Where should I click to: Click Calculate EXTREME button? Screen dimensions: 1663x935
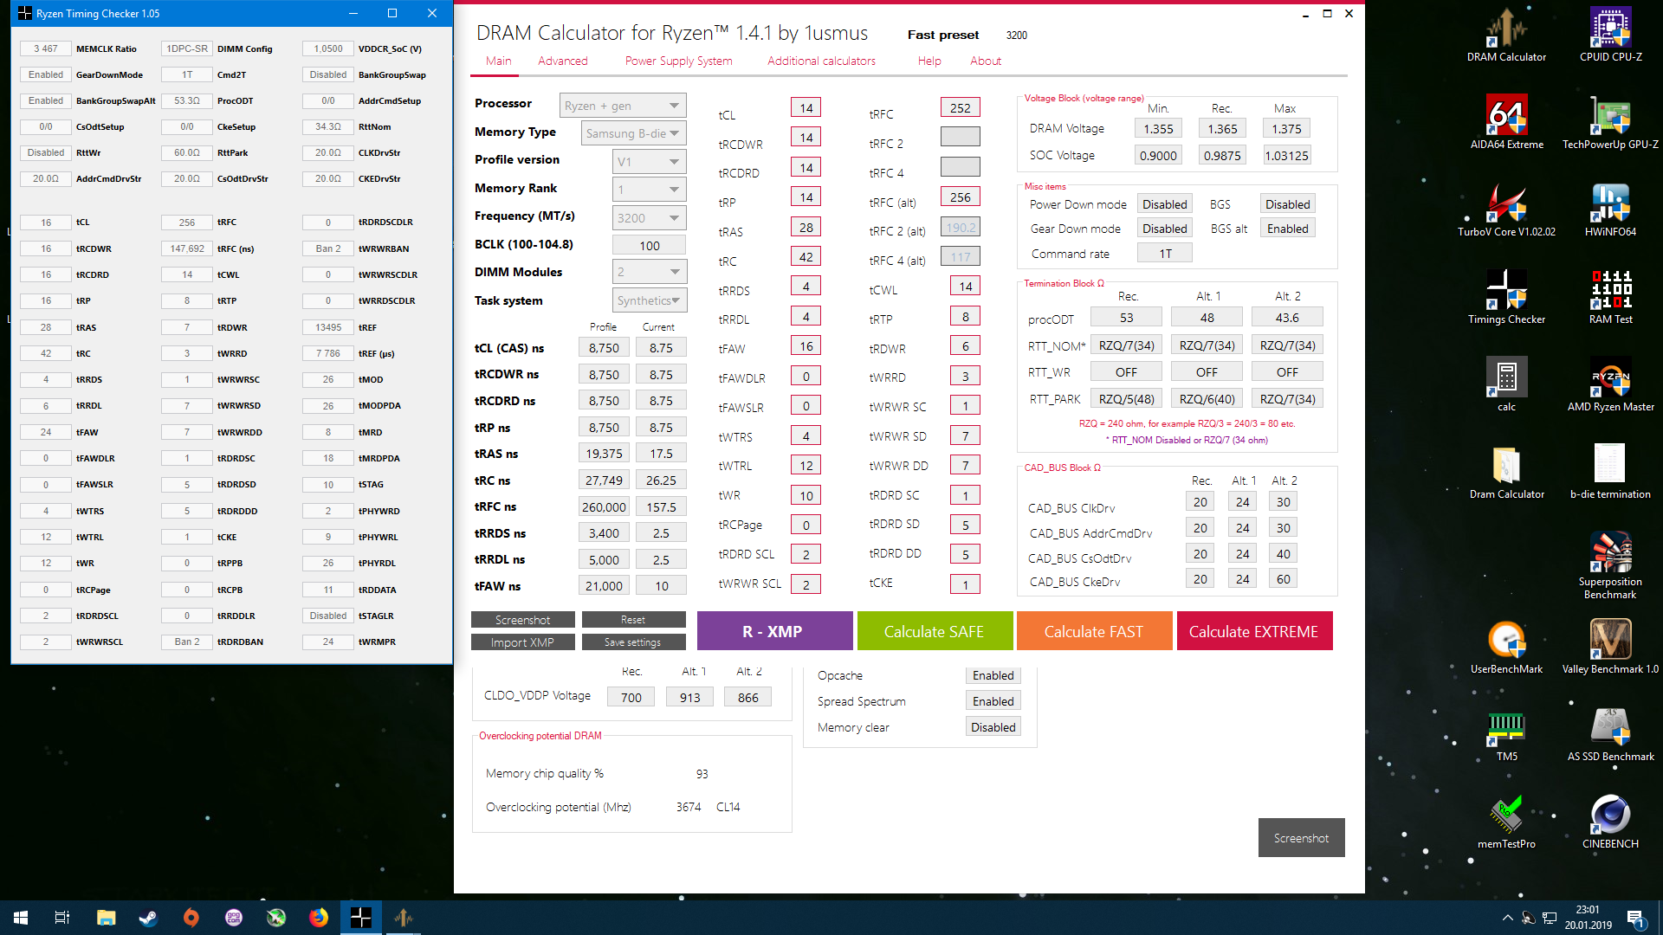click(x=1254, y=631)
